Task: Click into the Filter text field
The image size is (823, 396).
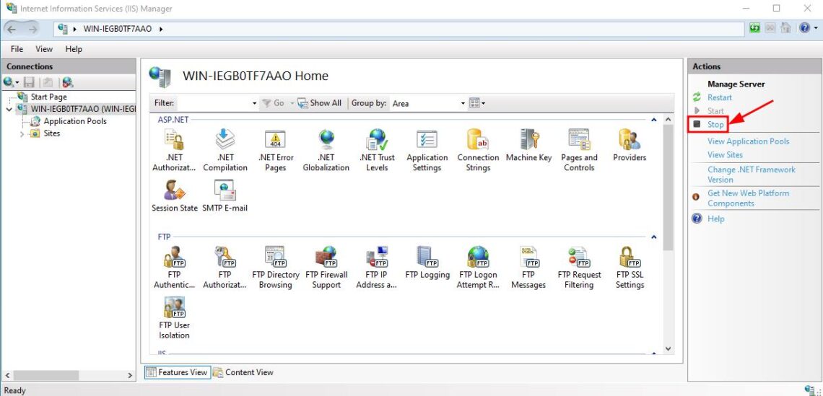Action: click(214, 103)
